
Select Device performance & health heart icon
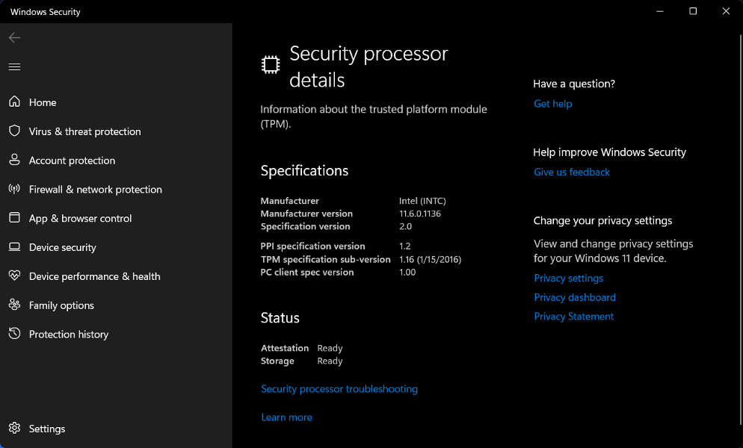[x=14, y=276]
